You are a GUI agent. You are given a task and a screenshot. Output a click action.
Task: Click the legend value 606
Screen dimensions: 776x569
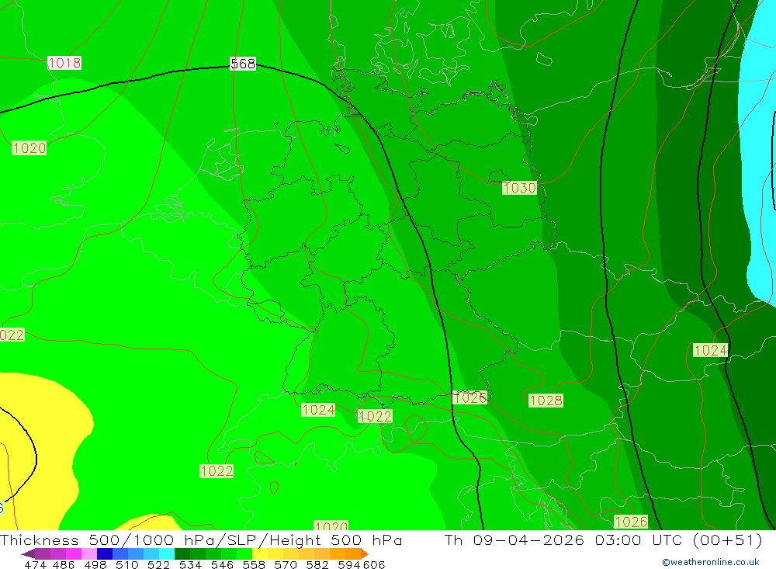(x=374, y=565)
